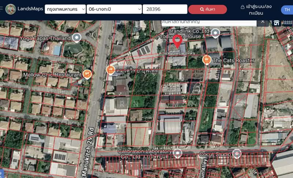Switch language using the TH button
Screen dimensions: 293x178
[287, 10]
